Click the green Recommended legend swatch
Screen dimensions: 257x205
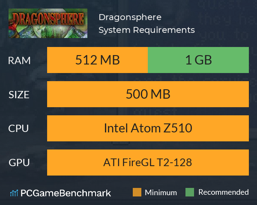[x=190, y=192]
